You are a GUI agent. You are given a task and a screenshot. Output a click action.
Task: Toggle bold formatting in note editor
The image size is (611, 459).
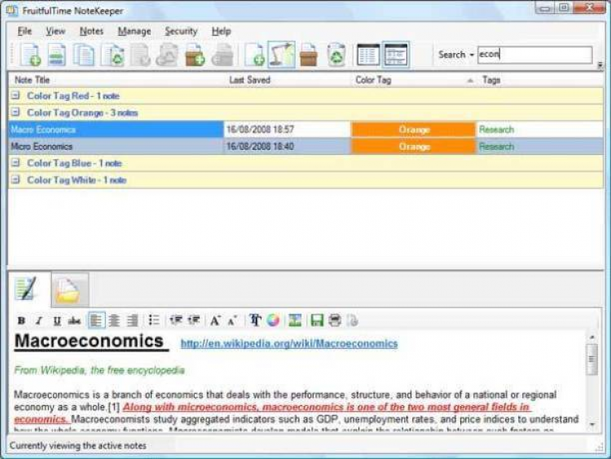click(21, 320)
